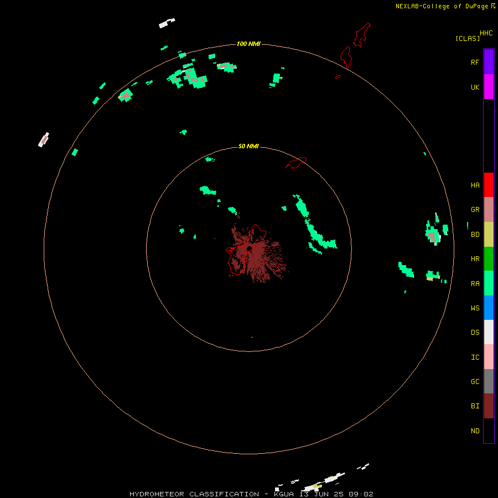The image size is (498, 498).
Task: Click the GR legend label
Action: pos(475,210)
